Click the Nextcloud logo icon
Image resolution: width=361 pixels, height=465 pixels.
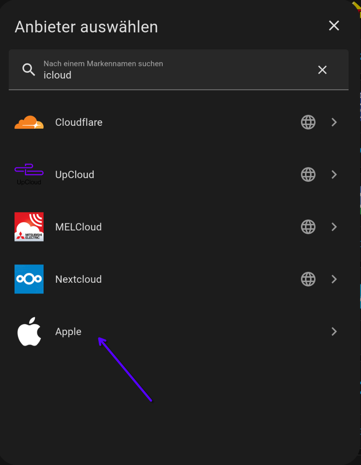pyautogui.click(x=29, y=279)
